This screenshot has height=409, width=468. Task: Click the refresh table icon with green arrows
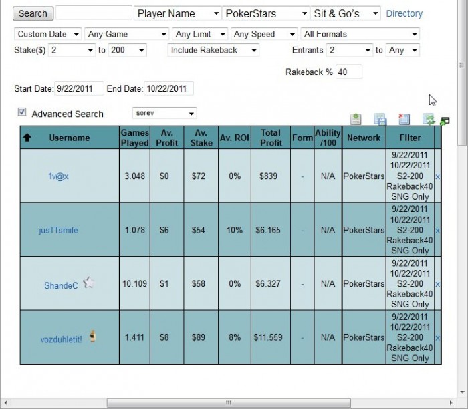coord(429,119)
